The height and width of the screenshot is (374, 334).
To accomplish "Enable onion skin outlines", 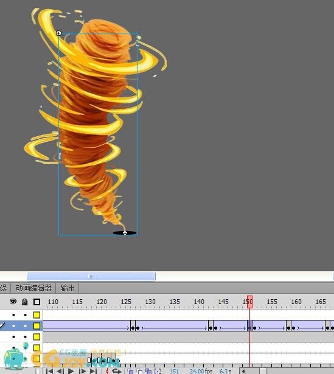I will point(139,371).
